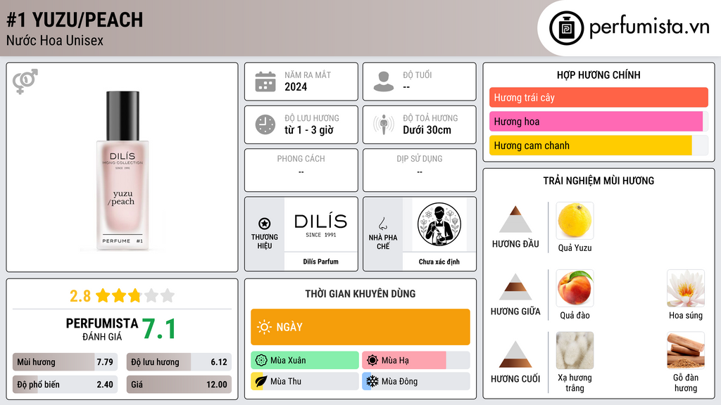Viewport: 721px width, 405px height.
Task: Click the Hương đầu pyramid icon
Action: point(515,219)
